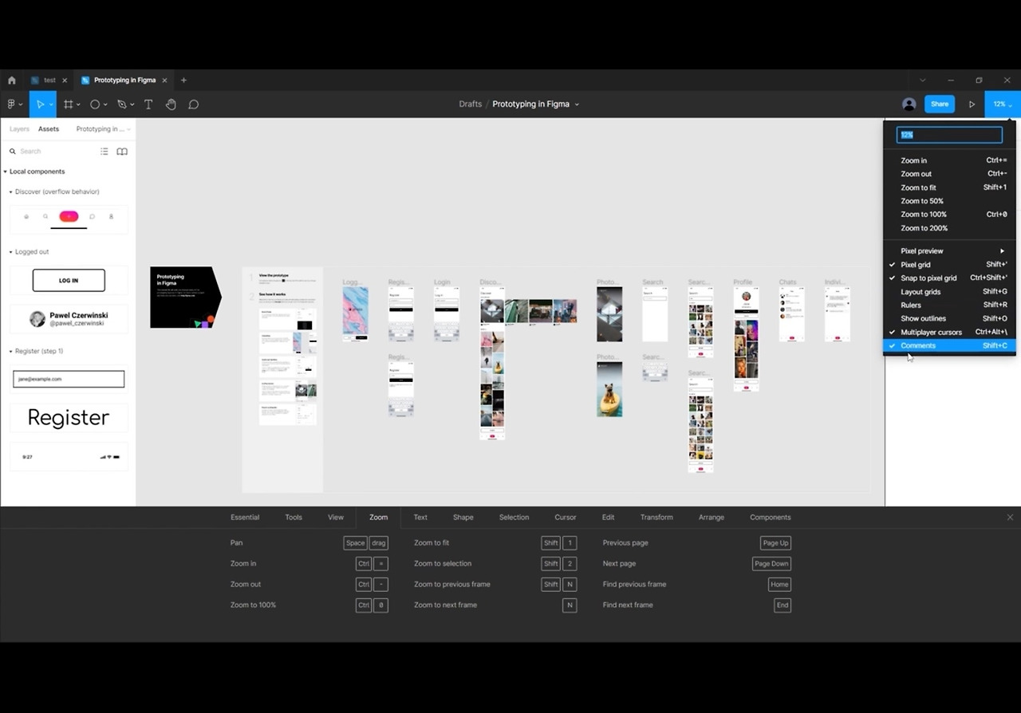The image size is (1021, 713).
Task: Open the page selector dropdown
Action: click(104, 129)
